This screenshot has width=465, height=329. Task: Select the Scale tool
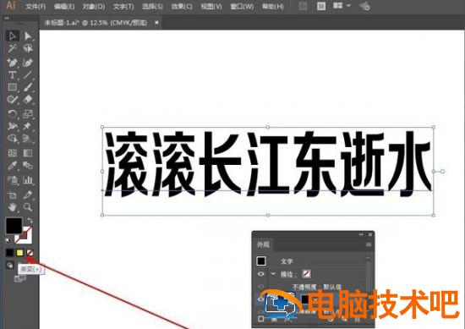point(28,113)
